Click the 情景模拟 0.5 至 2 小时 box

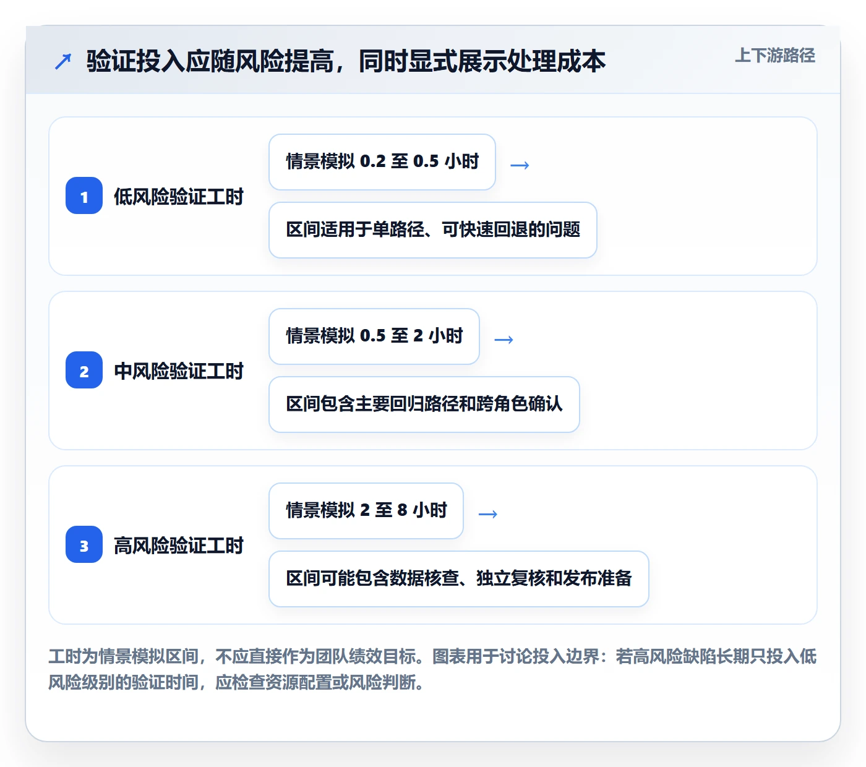(374, 336)
